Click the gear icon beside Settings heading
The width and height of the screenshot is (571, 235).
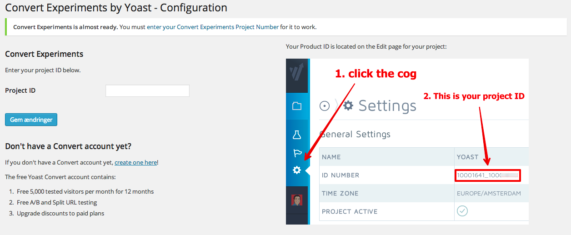point(348,105)
